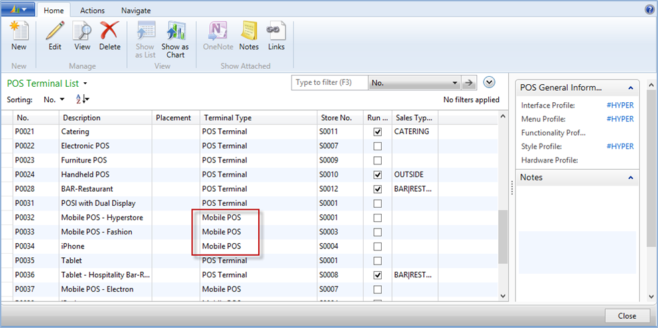Click the red Delete icon
Viewport: 658px width, 328px height.
[x=110, y=32]
